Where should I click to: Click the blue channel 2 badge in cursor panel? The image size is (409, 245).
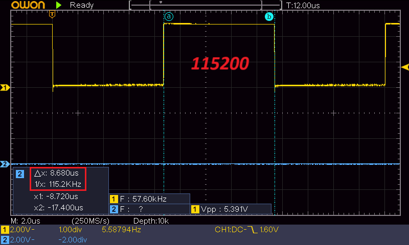[x=20, y=174]
